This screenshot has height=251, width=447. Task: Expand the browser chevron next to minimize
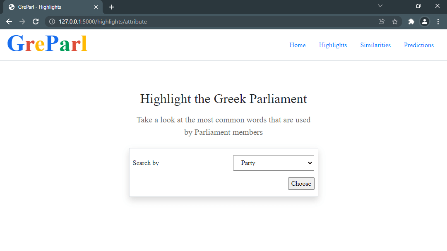[x=380, y=6]
